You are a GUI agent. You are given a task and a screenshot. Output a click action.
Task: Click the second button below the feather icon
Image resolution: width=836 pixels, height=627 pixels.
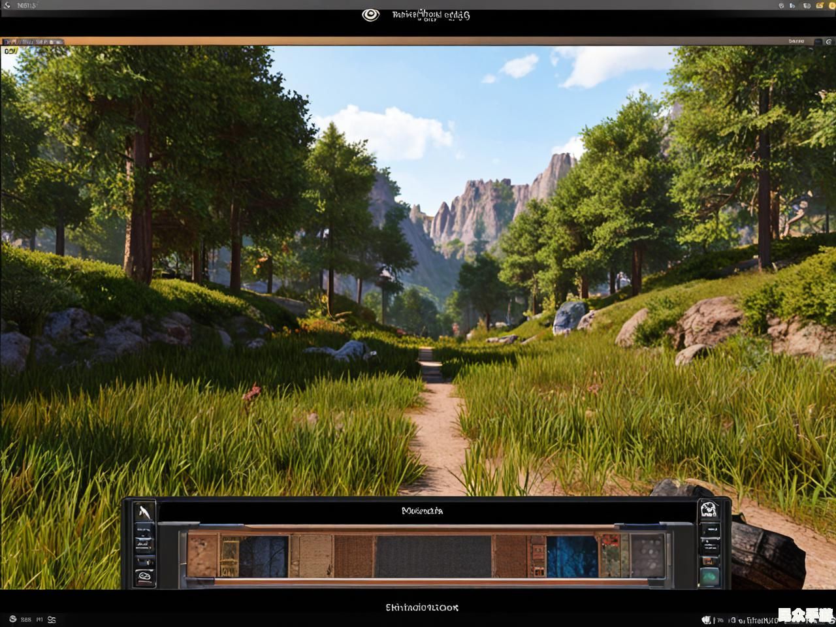click(x=144, y=543)
